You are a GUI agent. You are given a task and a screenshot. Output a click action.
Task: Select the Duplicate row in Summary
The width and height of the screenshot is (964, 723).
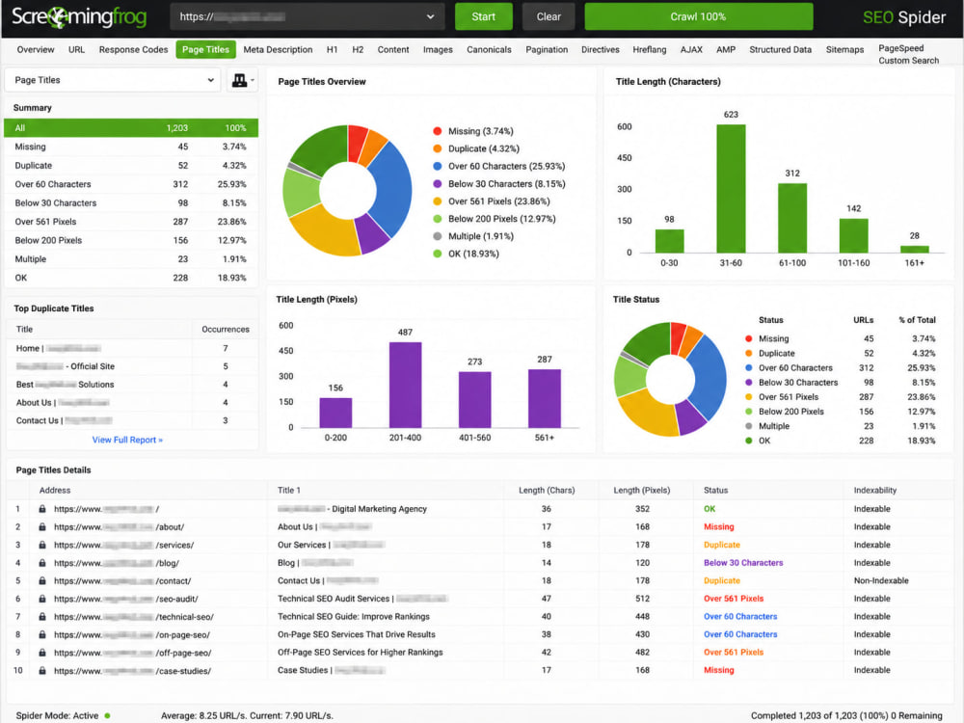[131, 166]
